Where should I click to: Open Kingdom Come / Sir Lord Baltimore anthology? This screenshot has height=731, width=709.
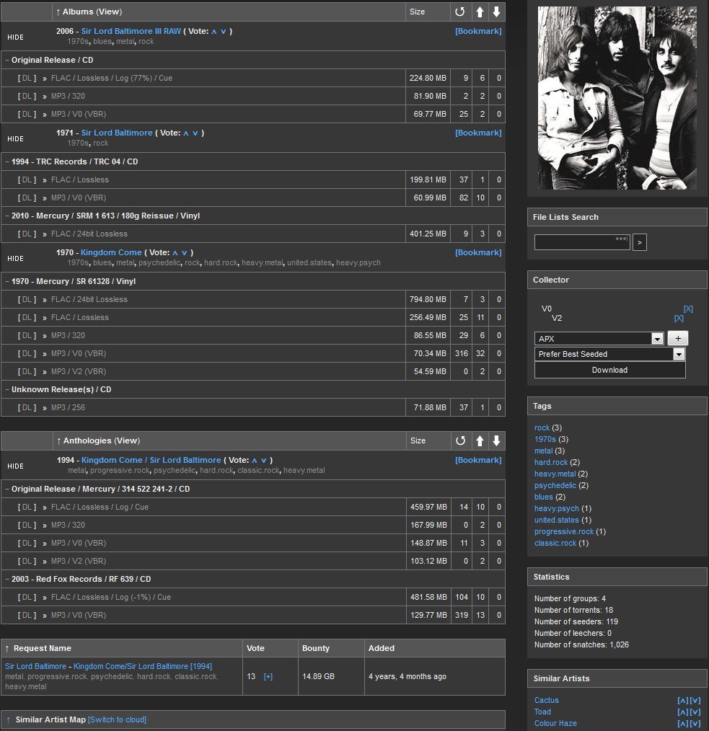(x=151, y=460)
